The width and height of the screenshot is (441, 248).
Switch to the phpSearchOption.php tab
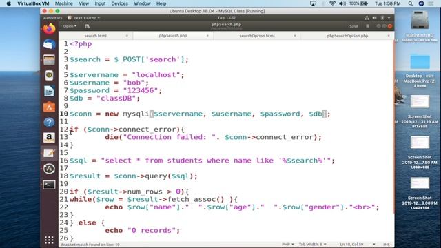pos(347,36)
